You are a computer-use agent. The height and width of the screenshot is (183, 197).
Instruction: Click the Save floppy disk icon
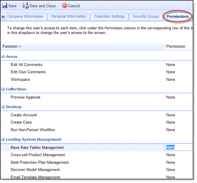click(5, 6)
